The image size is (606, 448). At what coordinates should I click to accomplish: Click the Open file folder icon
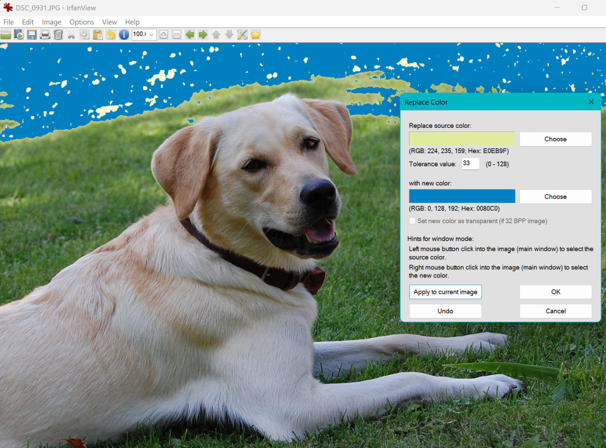click(6, 35)
